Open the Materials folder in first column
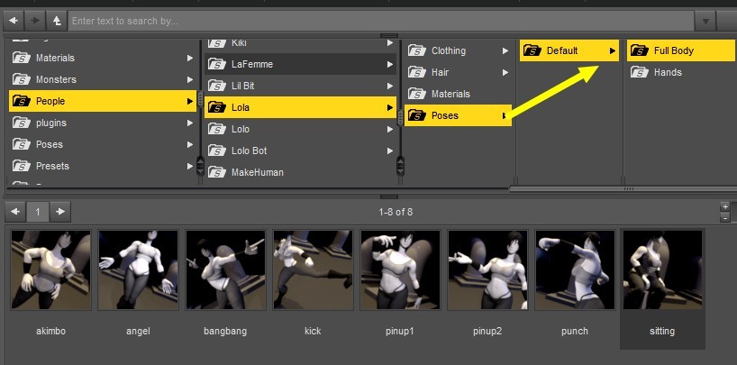The width and height of the screenshot is (737, 365). (103, 58)
